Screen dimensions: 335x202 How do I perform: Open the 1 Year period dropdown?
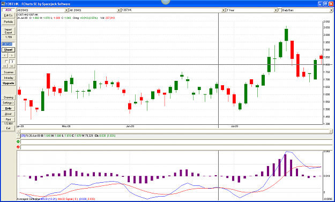point(276,10)
